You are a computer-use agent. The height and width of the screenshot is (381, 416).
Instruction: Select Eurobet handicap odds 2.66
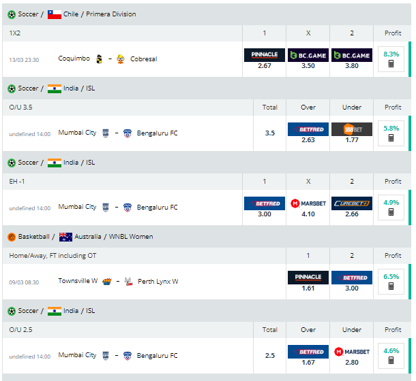click(352, 207)
